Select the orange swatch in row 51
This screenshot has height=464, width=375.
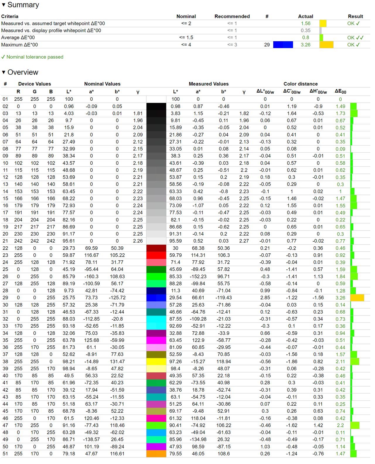click(156, 454)
